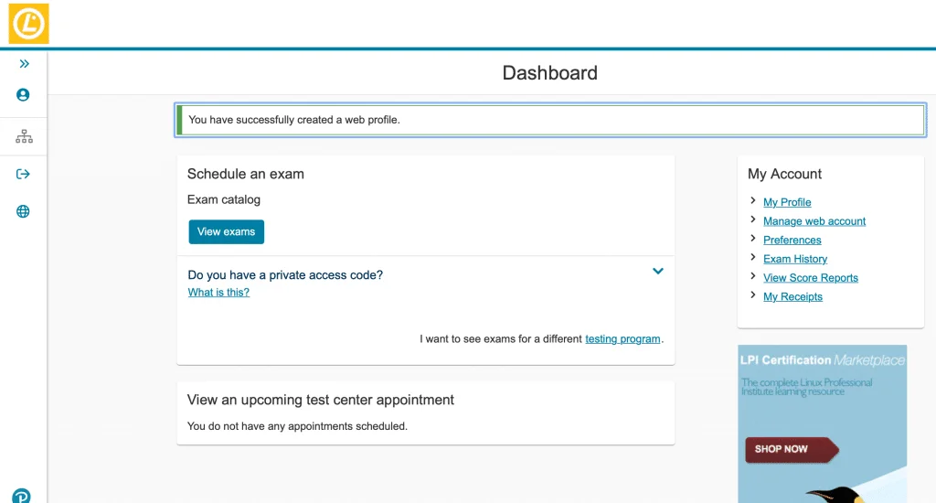Go to Manage web account
This screenshot has width=936, height=503.
click(814, 221)
